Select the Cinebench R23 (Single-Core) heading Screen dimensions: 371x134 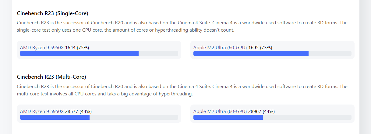52,13
